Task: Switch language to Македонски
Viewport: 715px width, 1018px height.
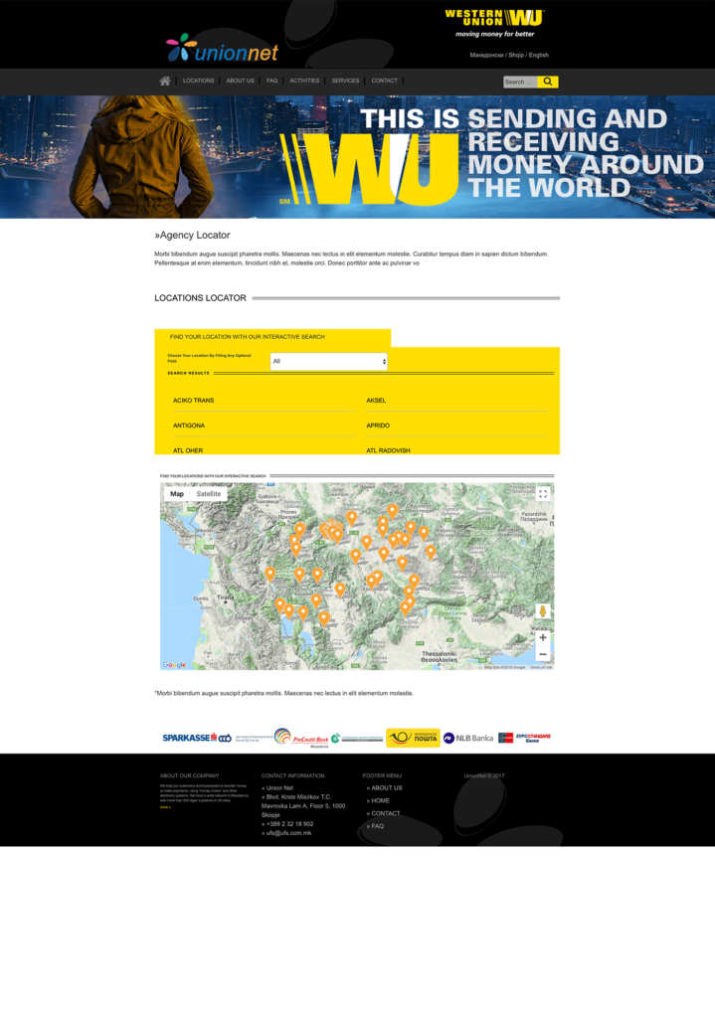Action: point(486,56)
